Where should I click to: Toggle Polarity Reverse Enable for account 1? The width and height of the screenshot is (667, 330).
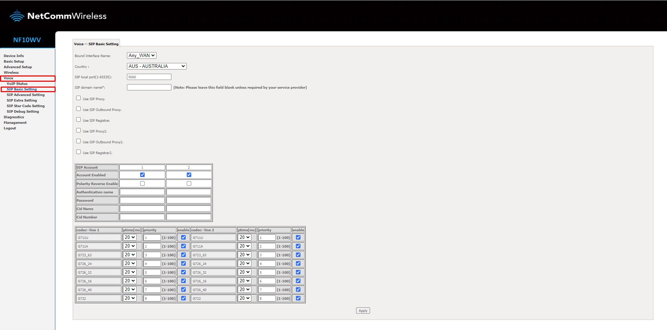click(x=142, y=183)
